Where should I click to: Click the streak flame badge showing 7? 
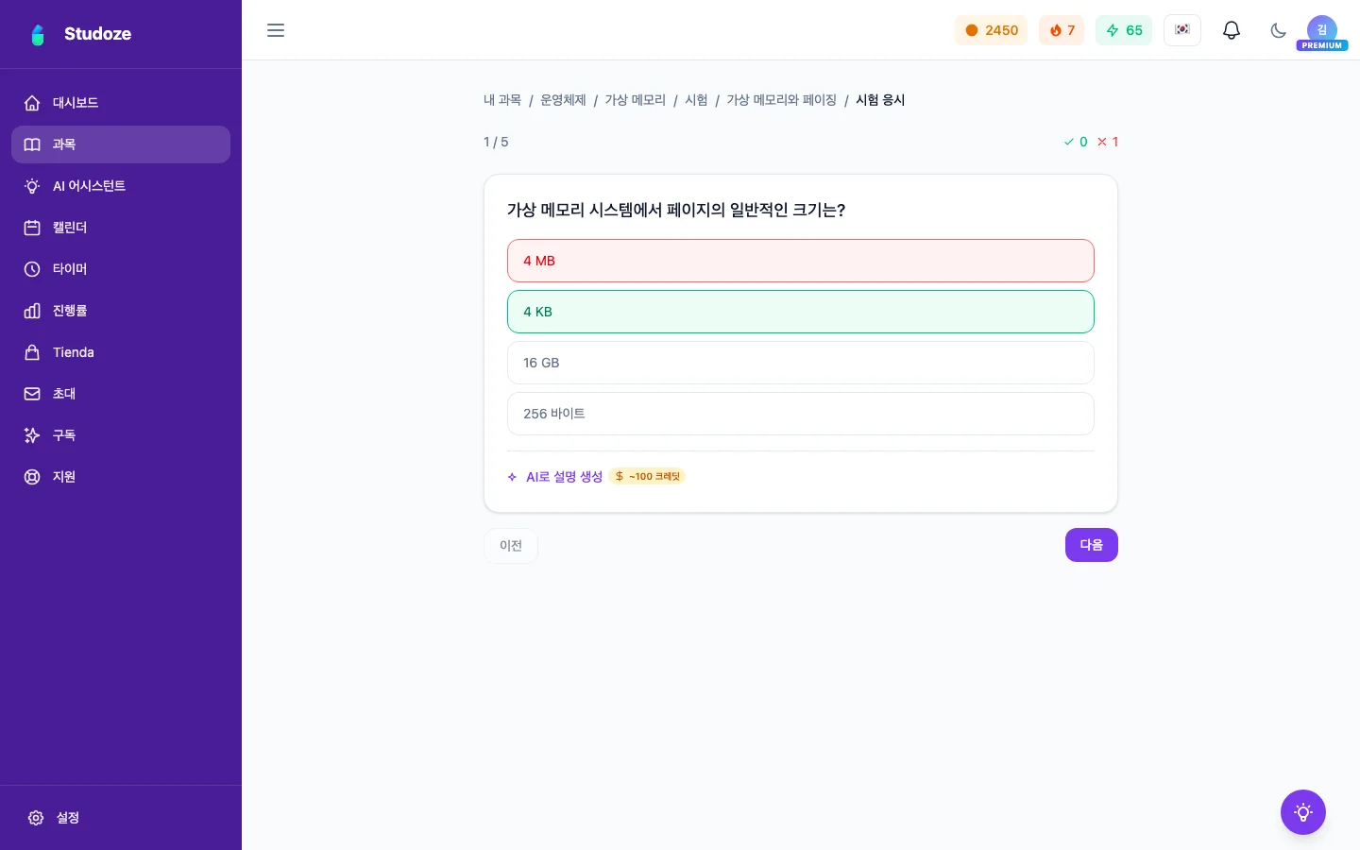[x=1062, y=30]
